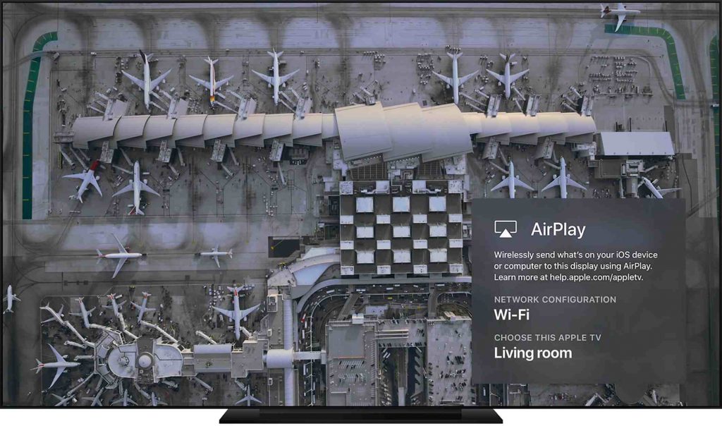
Task: Click the large airplane taxiing on the taxiway
Action: [120, 255]
